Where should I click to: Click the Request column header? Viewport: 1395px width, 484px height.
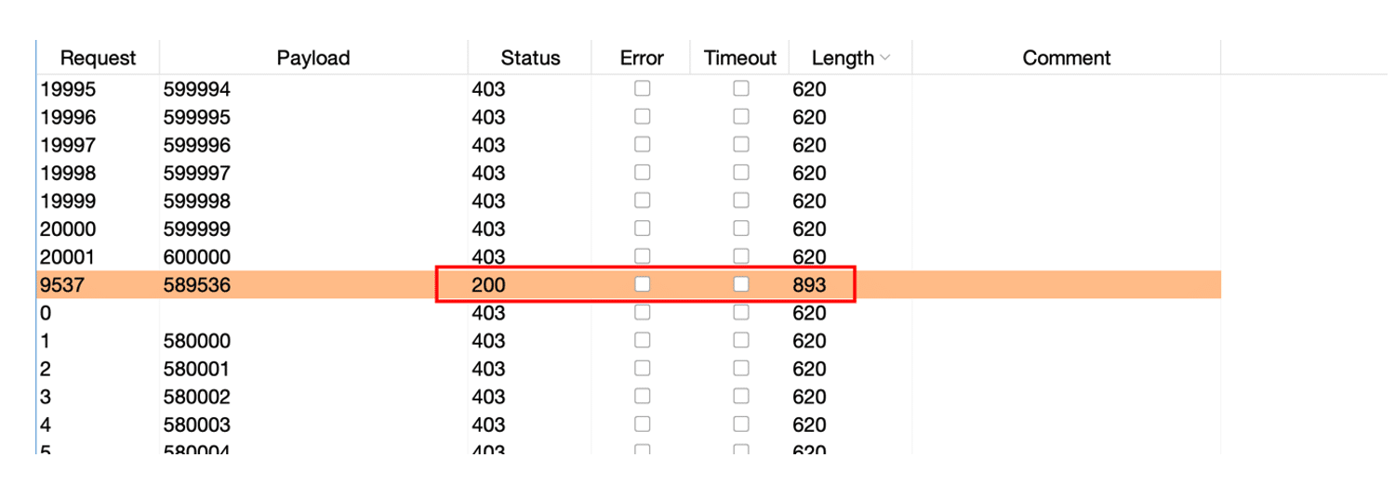coord(98,58)
